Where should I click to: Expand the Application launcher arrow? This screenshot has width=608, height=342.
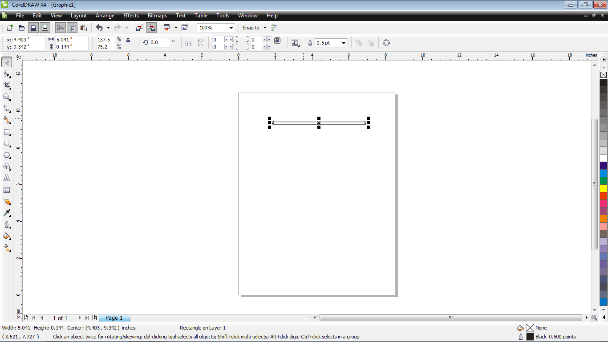176,28
